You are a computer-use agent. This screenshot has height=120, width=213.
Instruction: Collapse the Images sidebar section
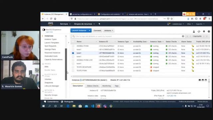[x=43, y=64]
